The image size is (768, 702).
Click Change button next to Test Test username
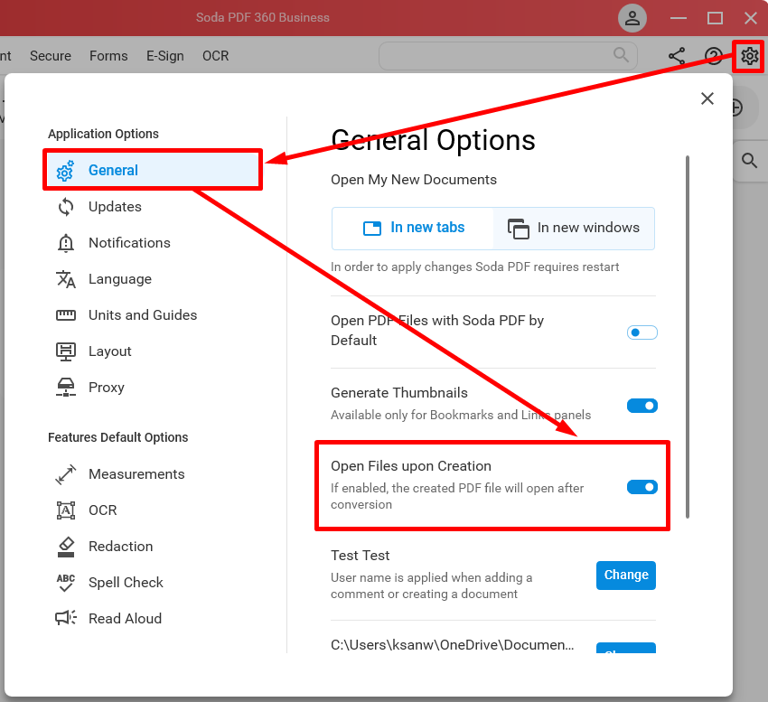click(x=625, y=576)
